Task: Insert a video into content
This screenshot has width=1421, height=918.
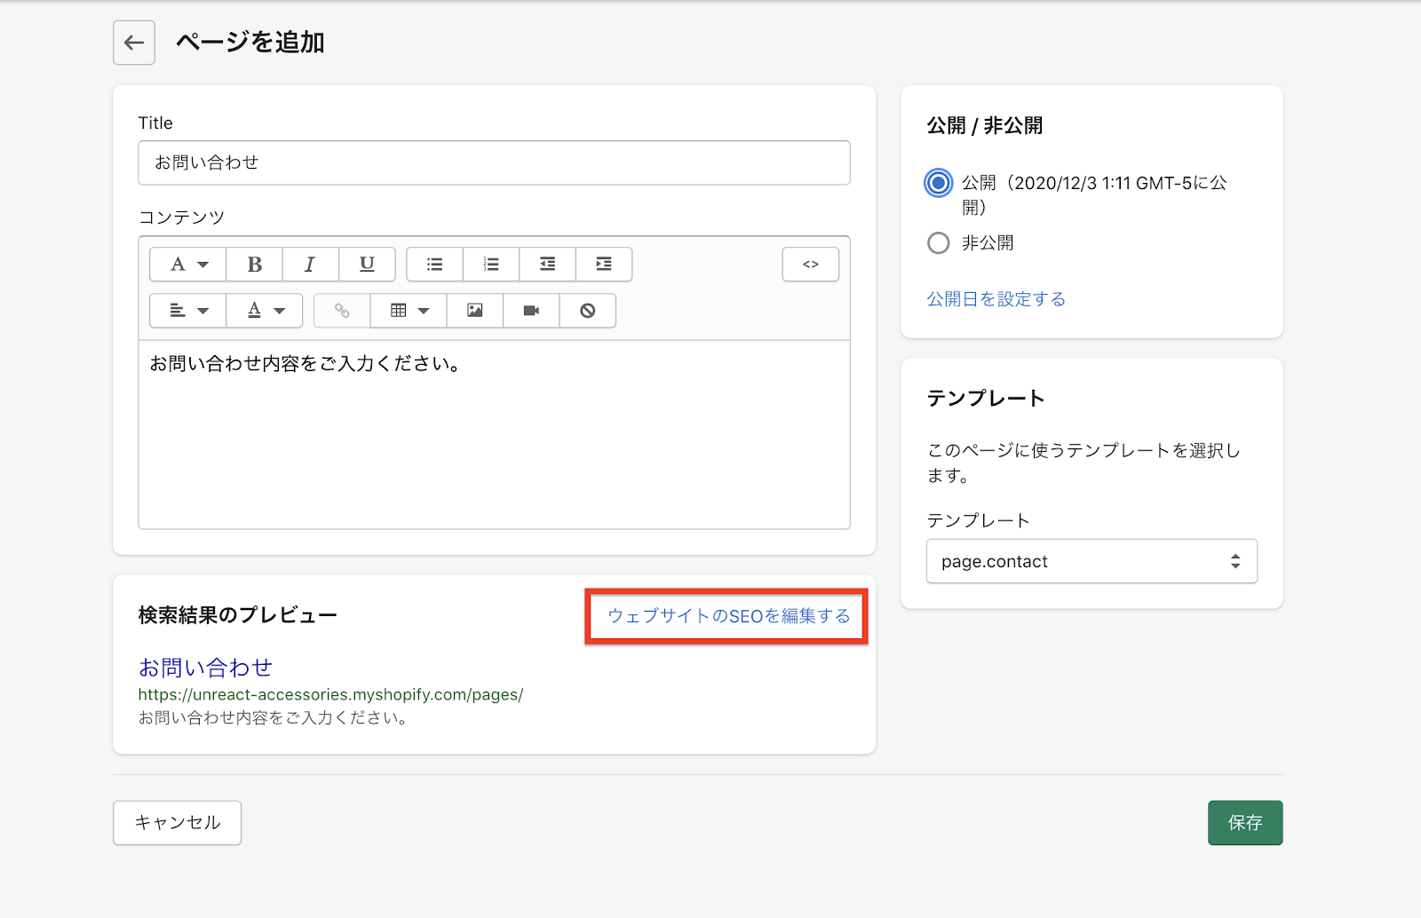Action: 531,311
